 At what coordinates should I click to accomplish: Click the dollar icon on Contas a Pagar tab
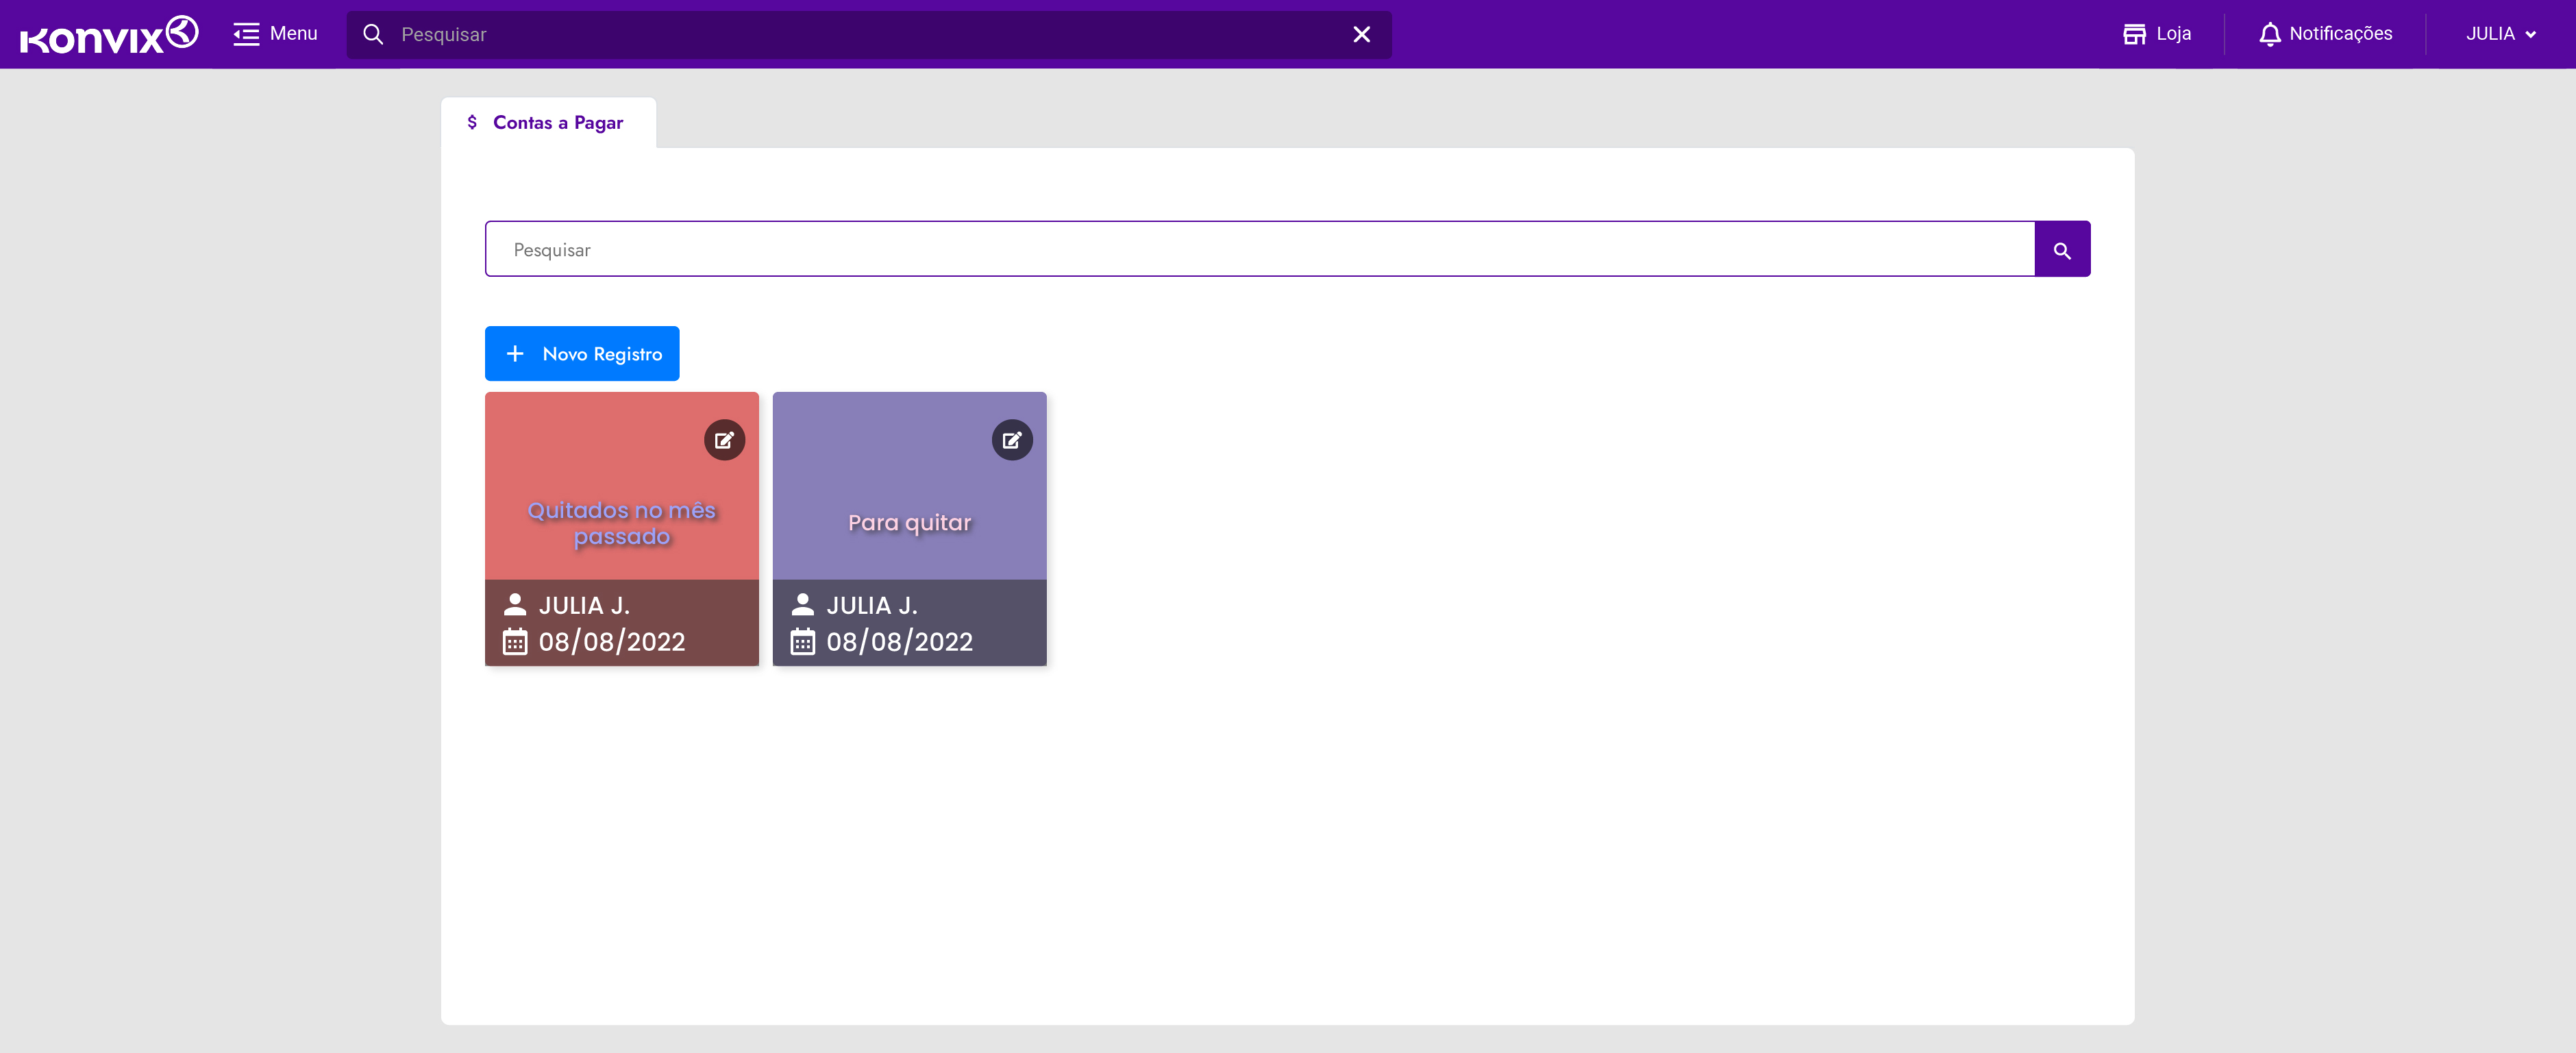point(472,122)
